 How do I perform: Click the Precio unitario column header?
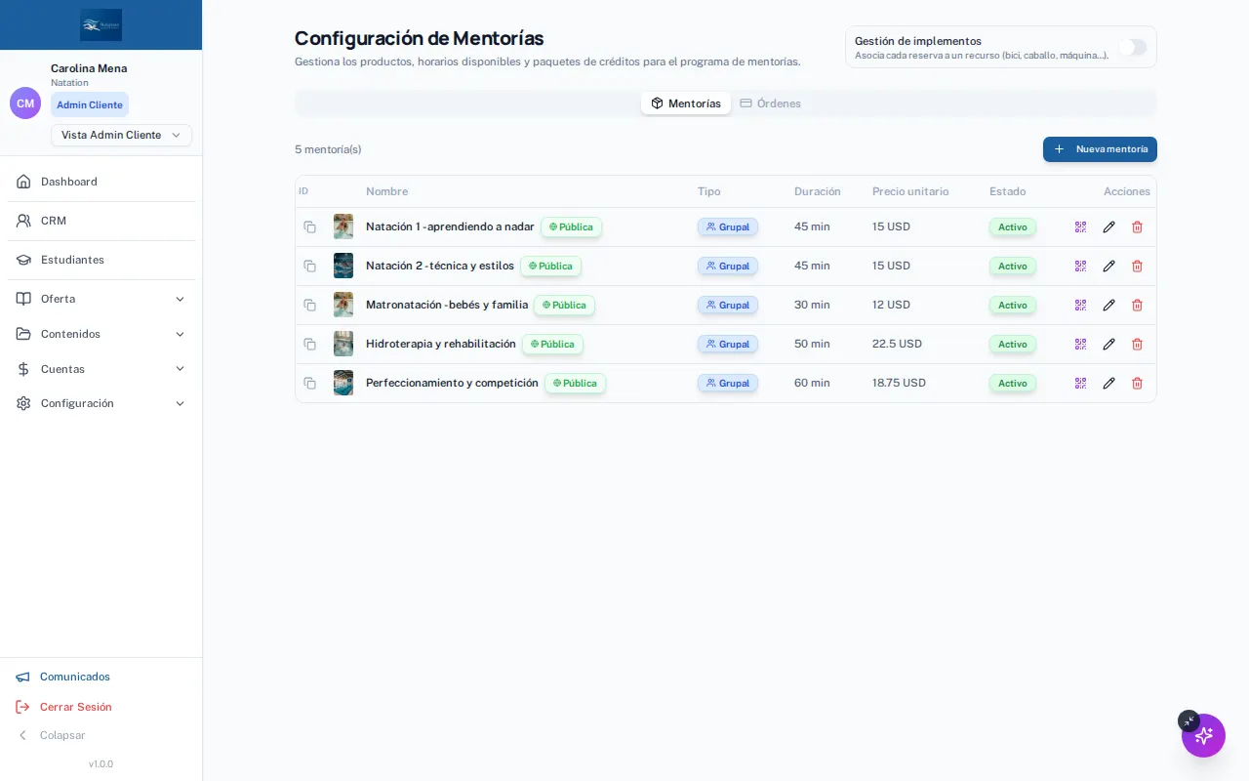point(910,191)
